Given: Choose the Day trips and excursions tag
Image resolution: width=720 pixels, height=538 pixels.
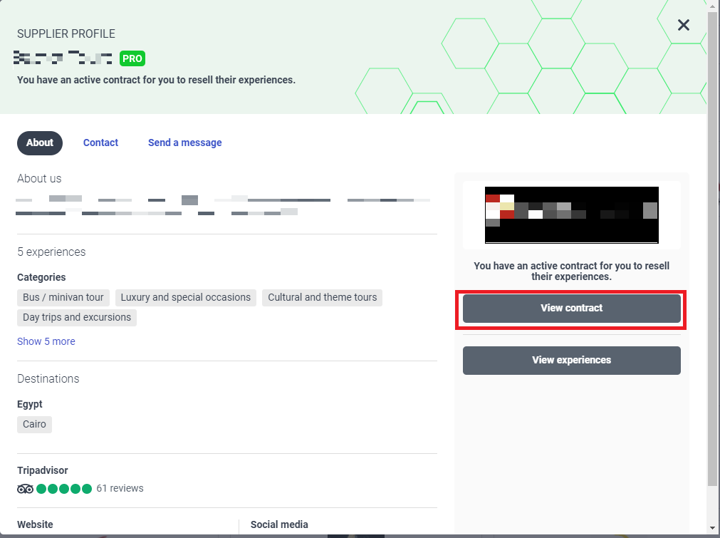Looking at the screenshot, I should (77, 317).
